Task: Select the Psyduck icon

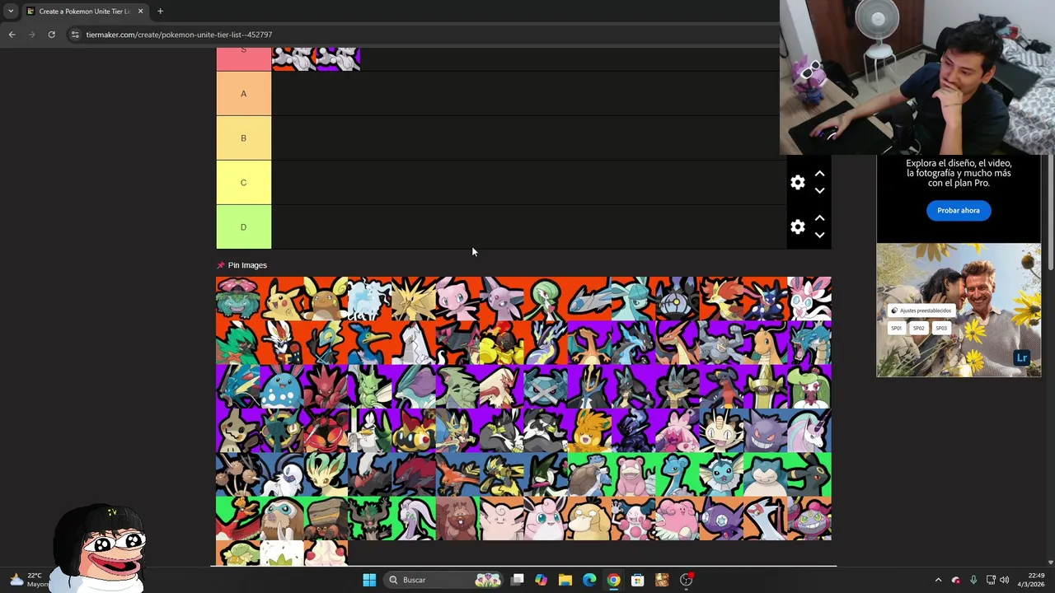Action: tap(589, 518)
